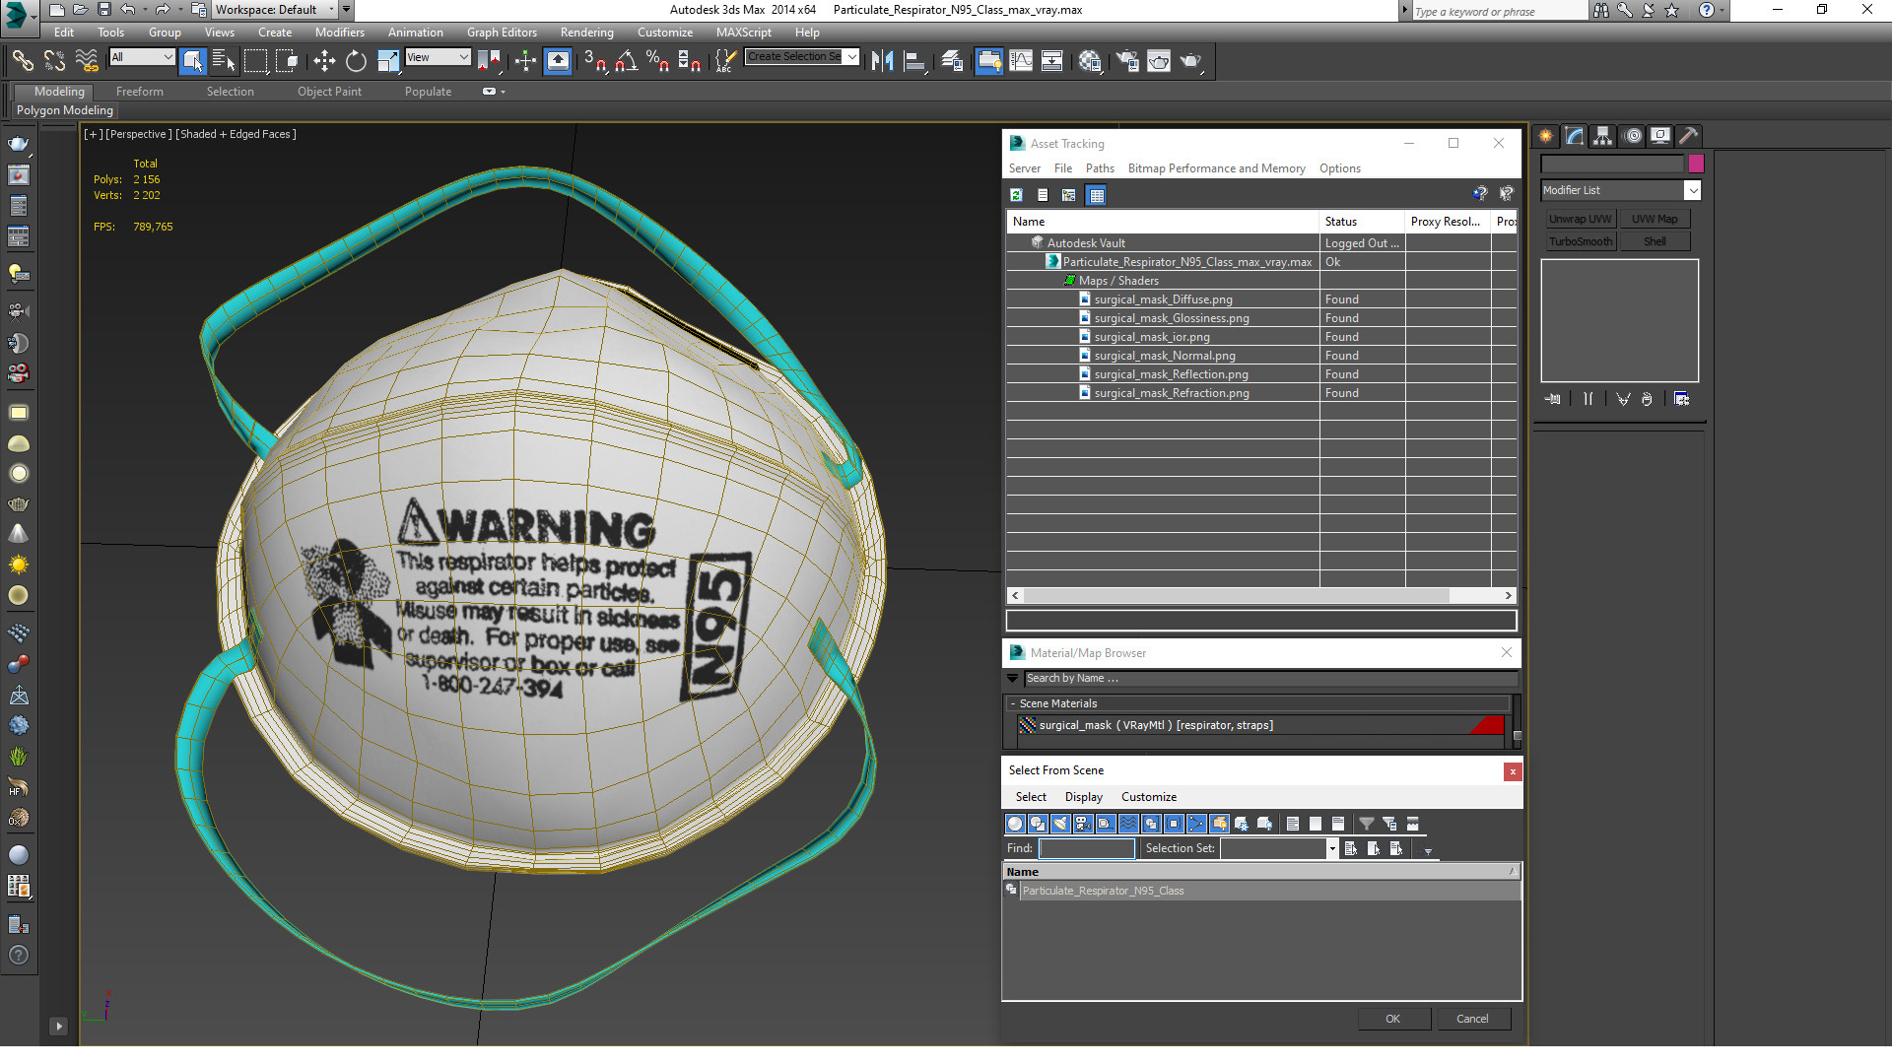Screen dimensions: 1892x1064
Task: Toggle Display Space Warps filter in Select From Scene
Action: 1128,824
